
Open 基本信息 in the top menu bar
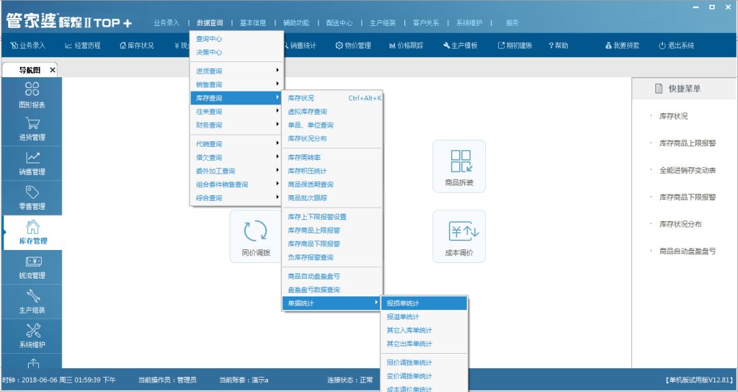253,23
